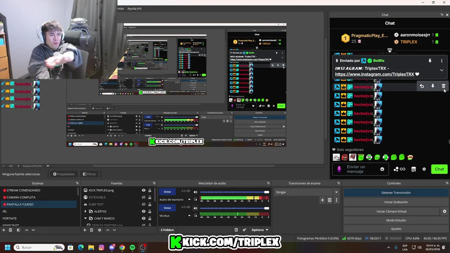This screenshot has width=450, height=253.
Task: Delete the hovered hectorjvz chat message
Action: click(443, 86)
